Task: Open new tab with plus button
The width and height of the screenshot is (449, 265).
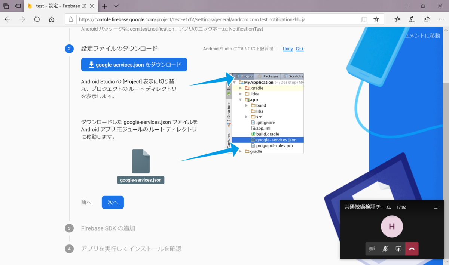Action: pyautogui.click(x=104, y=6)
